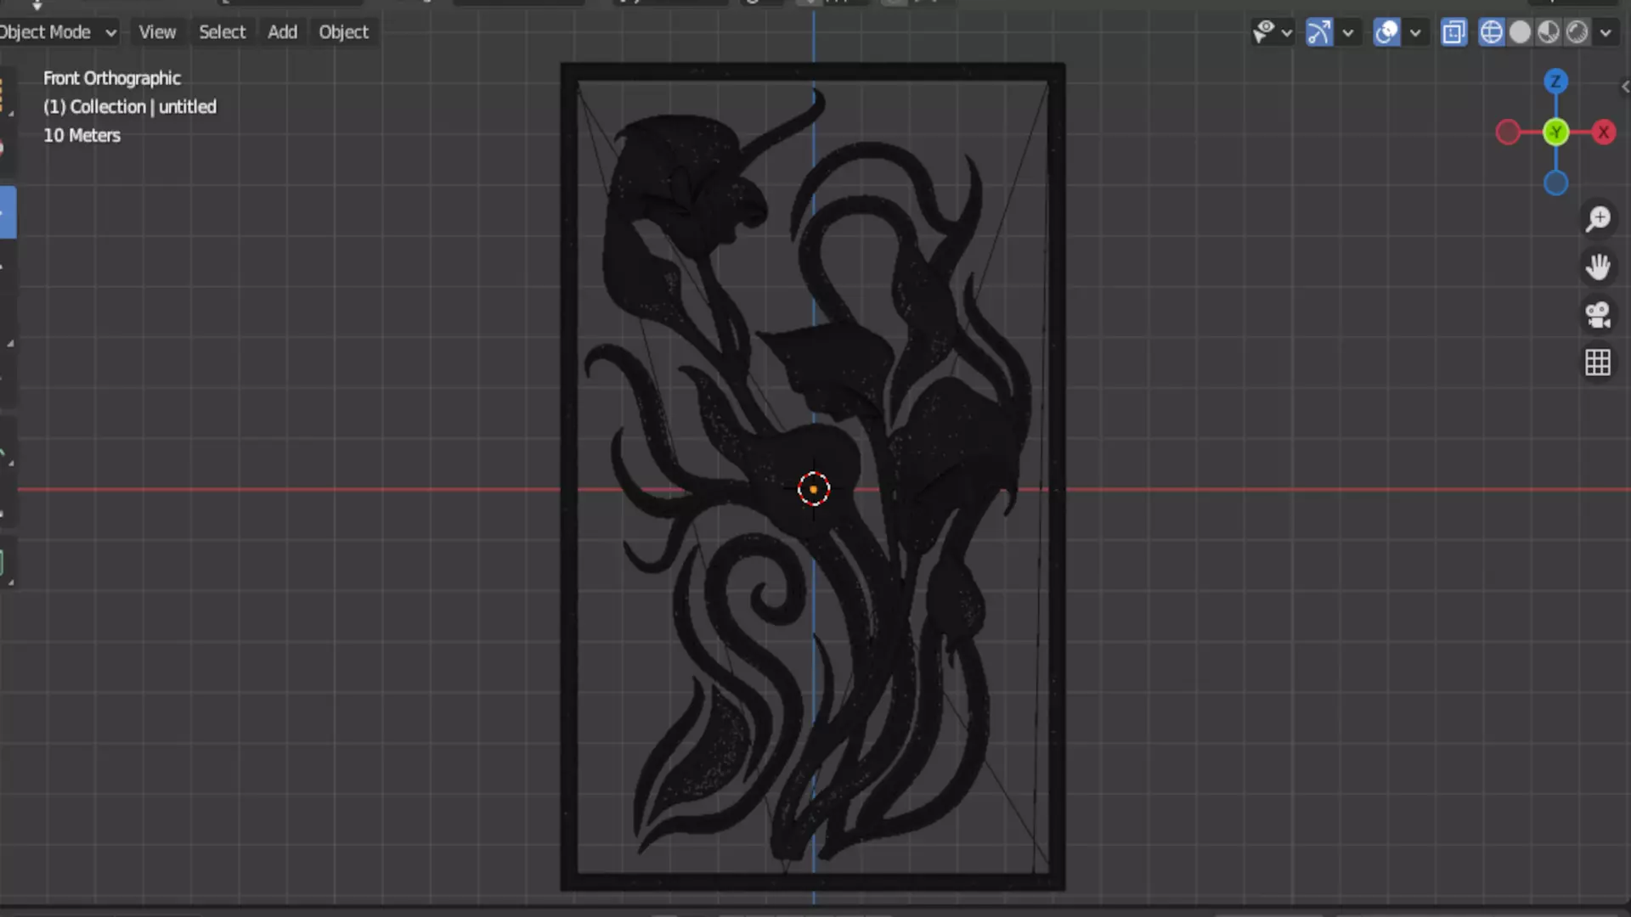This screenshot has width=1631, height=917.
Task: Toggle the Show Gizmo button
Action: pyautogui.click(x=1319, y=32)
